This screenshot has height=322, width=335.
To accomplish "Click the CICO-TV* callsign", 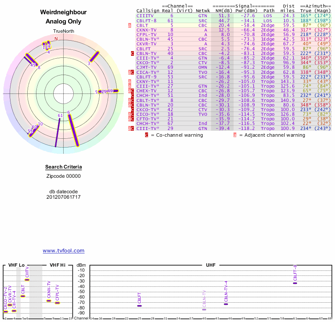I will pyautogui.click(x=148, y=114).
